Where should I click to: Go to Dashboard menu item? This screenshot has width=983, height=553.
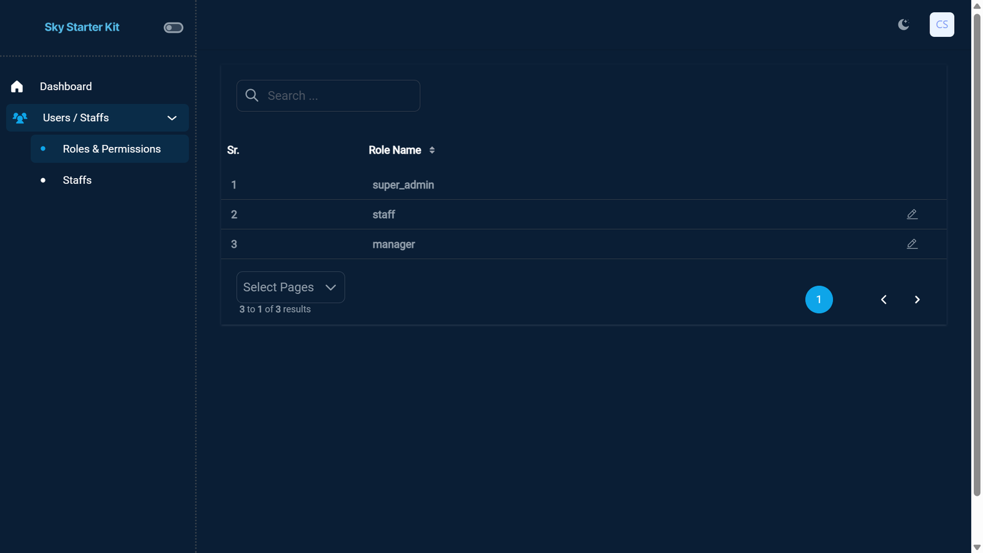[98, 87]
